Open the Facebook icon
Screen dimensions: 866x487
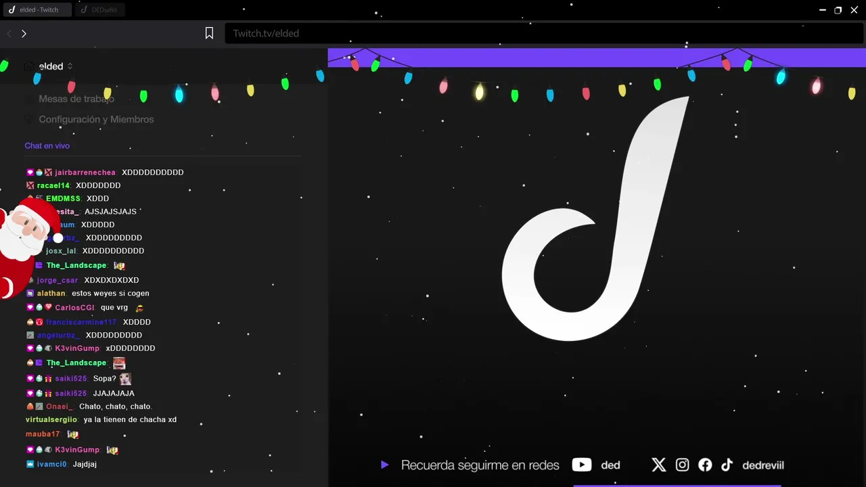tap(705, 465)
